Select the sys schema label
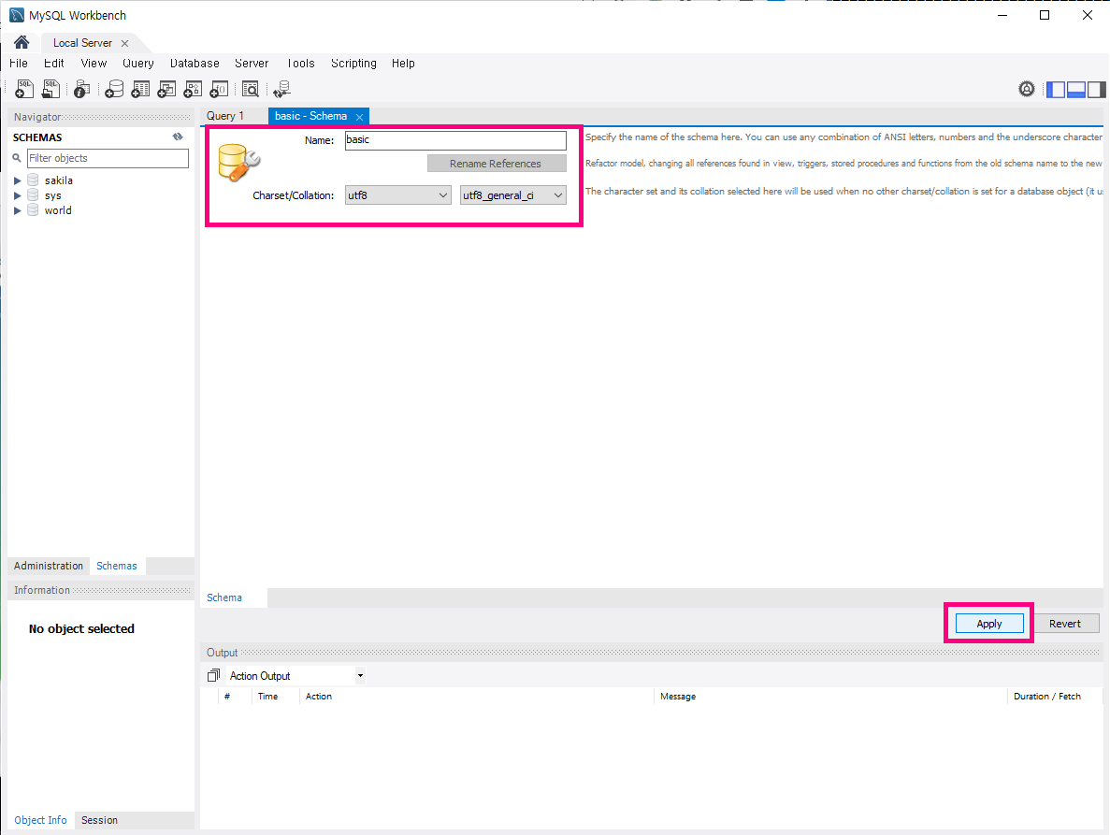 click(53, 195)
